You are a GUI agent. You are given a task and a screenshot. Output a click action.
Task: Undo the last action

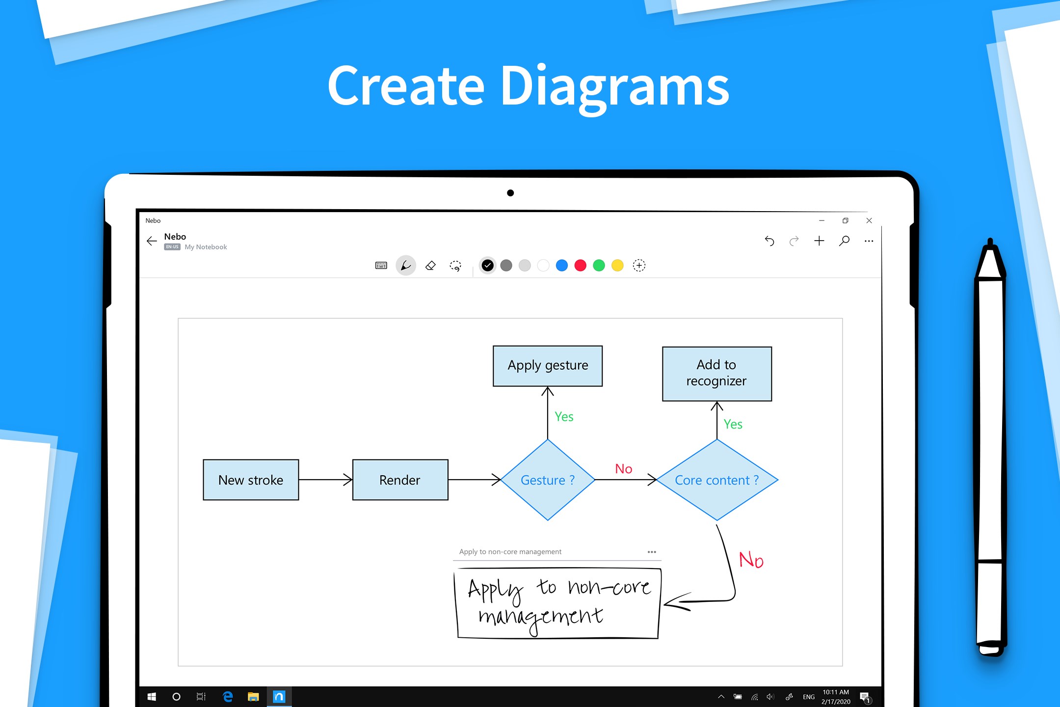pyautogui.click(x=769, y=241)
